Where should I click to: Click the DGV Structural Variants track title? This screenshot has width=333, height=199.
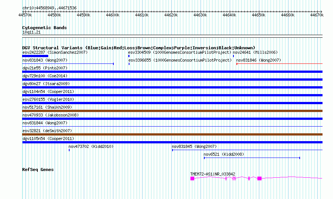click(x=139, y=48)
